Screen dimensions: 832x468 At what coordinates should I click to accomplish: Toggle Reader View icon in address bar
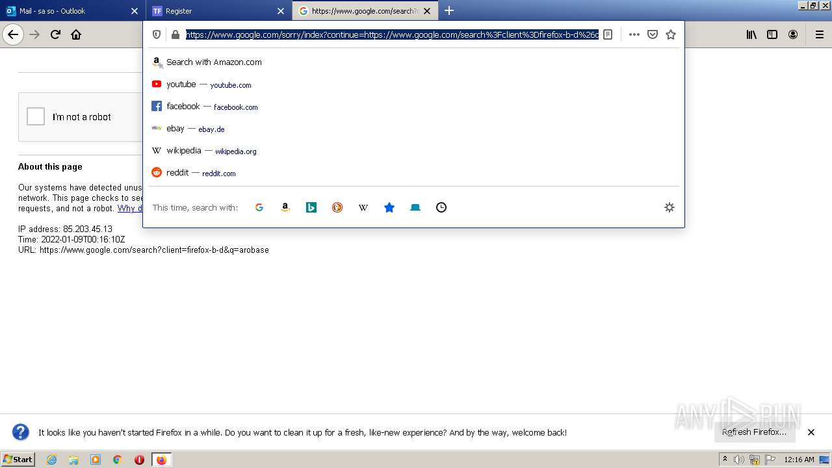(608, 34)
